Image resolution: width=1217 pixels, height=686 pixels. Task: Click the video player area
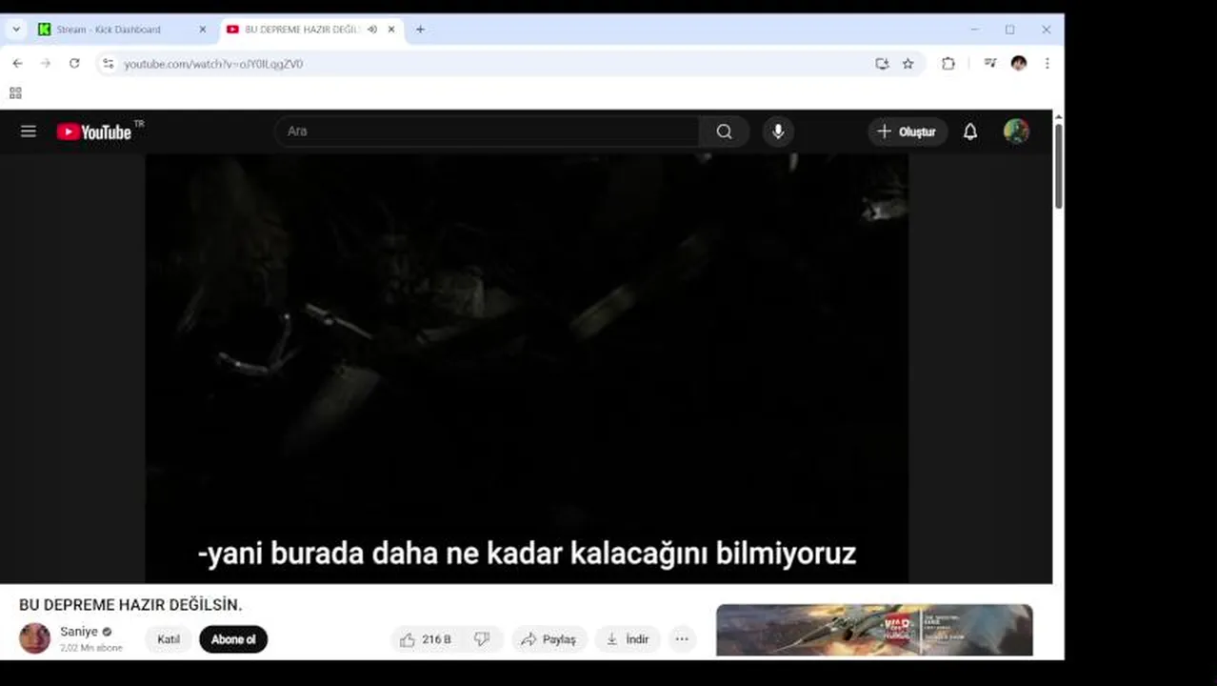[x=526, y=368]
